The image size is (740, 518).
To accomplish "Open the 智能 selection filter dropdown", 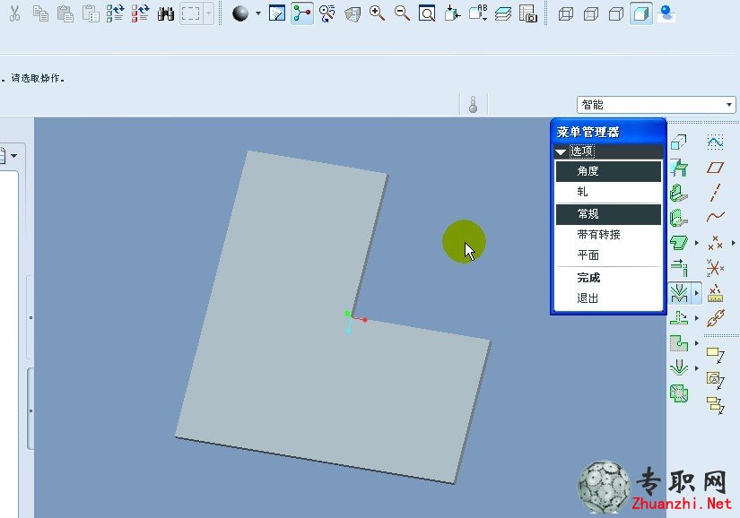I will point(656,105).
